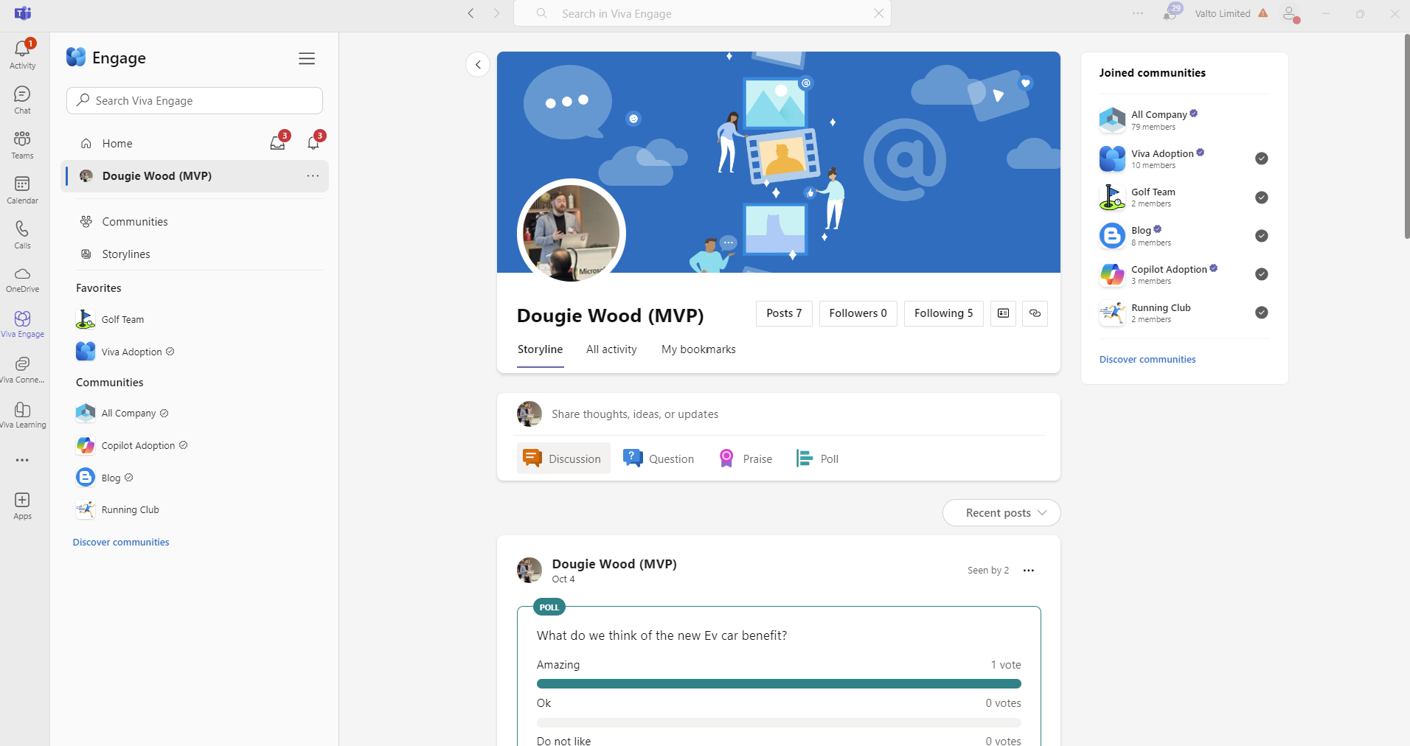Click the page vertical scrollbar
Viewport: 1410px width, 746px height.
pyautogui.click(x=1406, y=136)
